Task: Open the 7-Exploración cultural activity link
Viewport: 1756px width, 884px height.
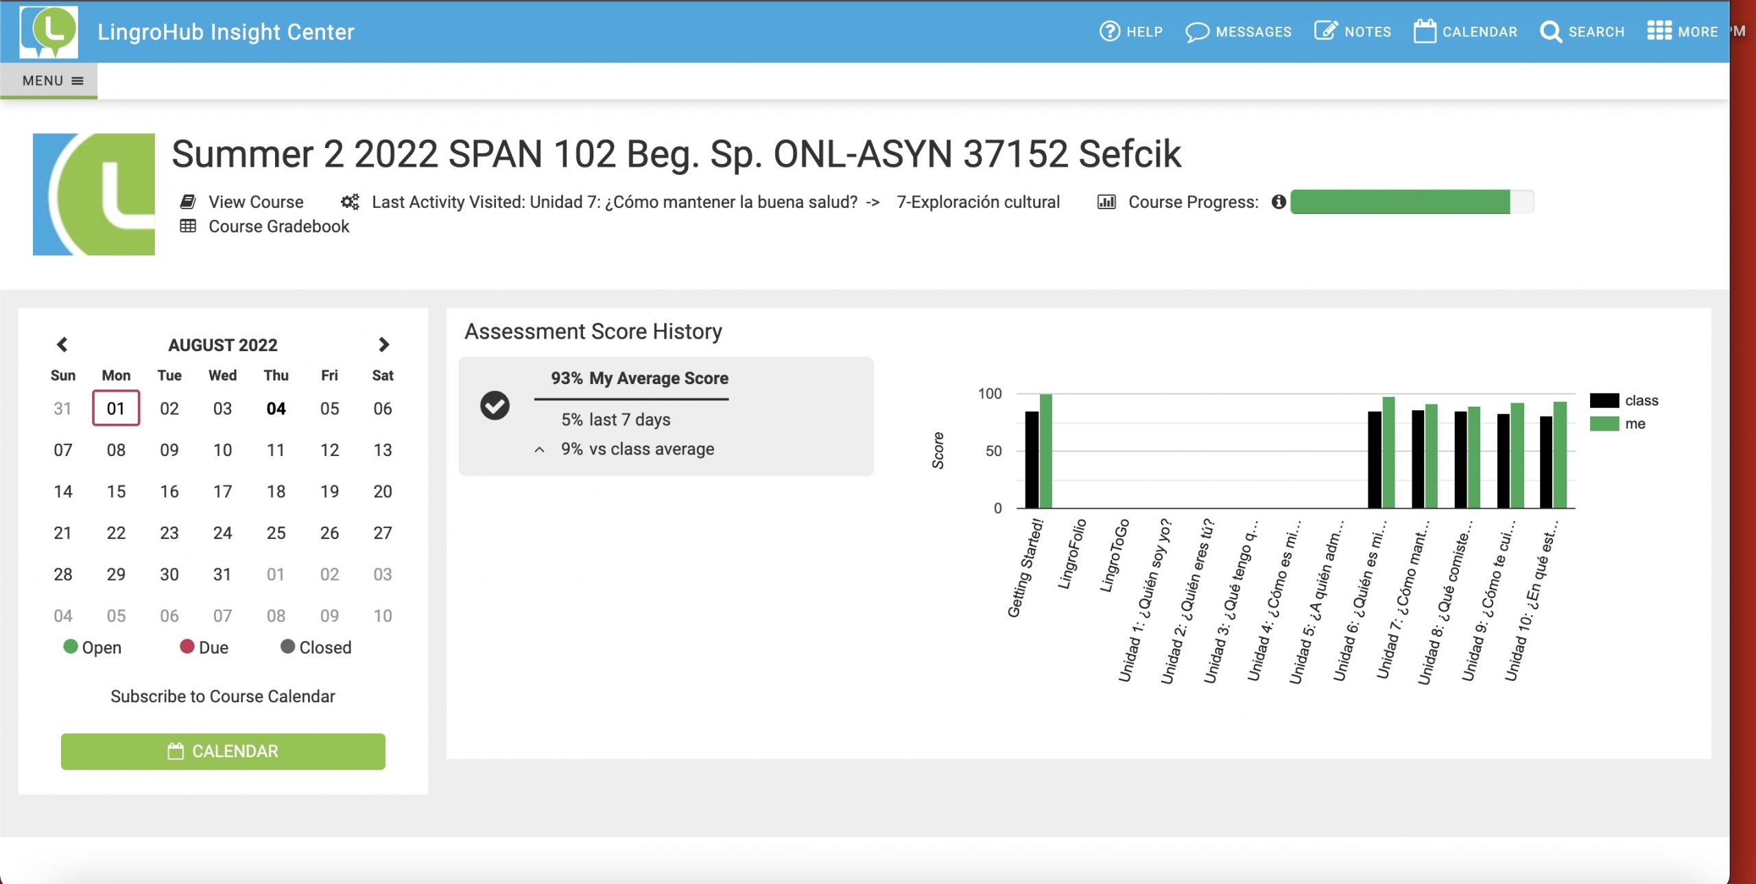Action: coord(978,202)
